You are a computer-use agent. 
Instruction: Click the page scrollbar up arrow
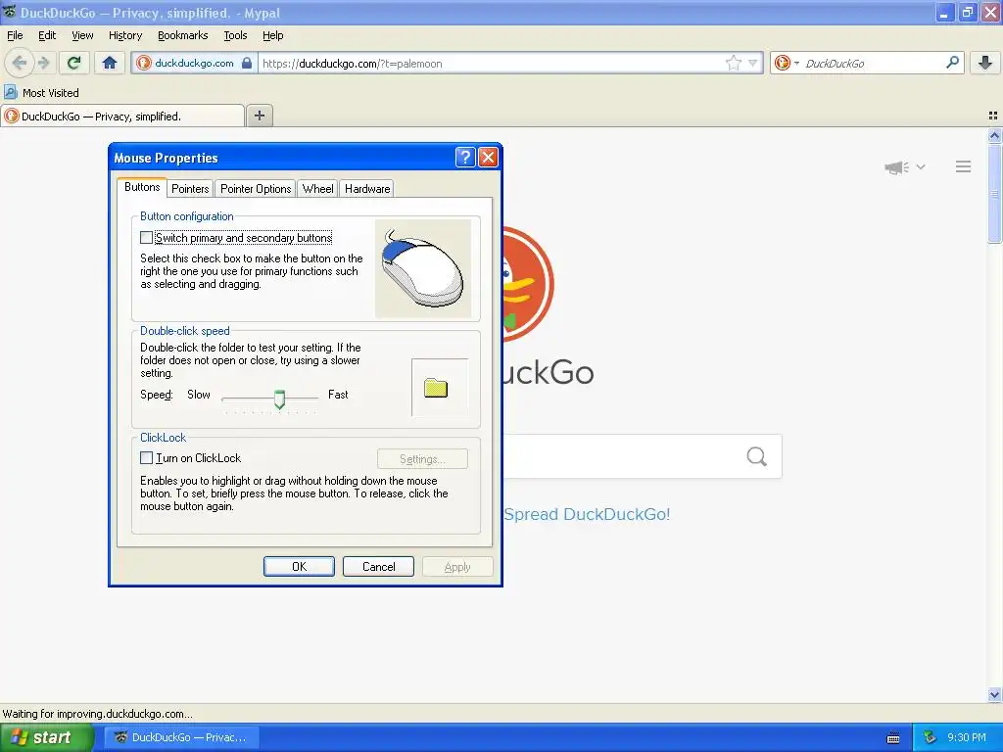(994, 135)
